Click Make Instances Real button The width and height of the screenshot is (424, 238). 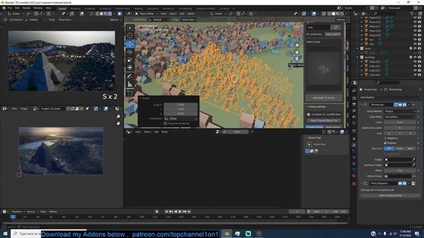[x=390, y=196]
